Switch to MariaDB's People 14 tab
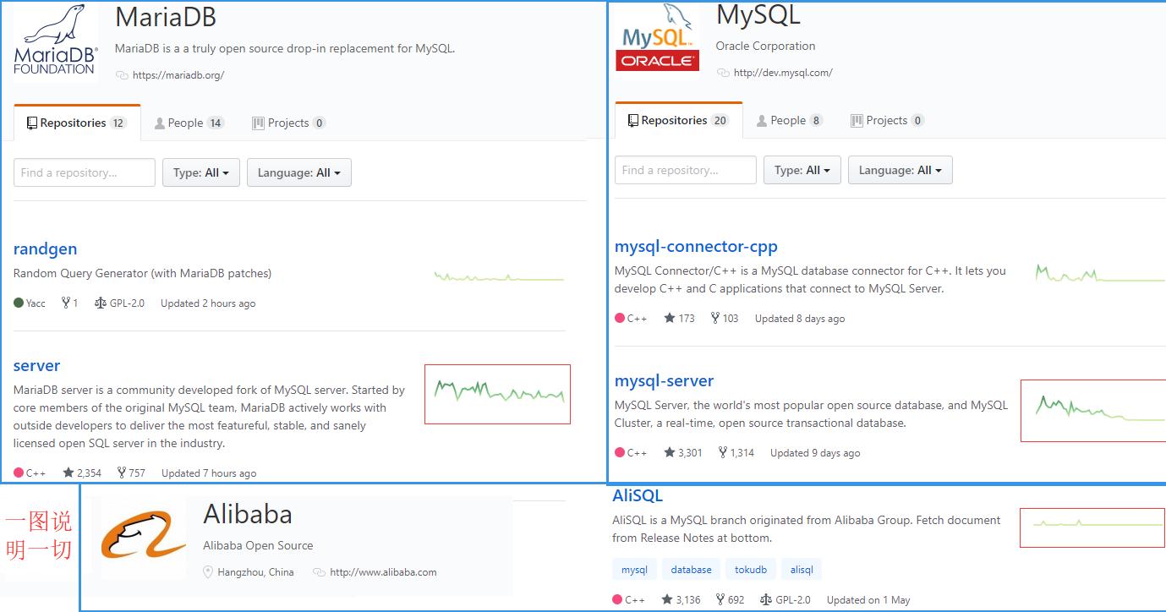The width and height of the screenshot is (1166, 612). point(189,123)
